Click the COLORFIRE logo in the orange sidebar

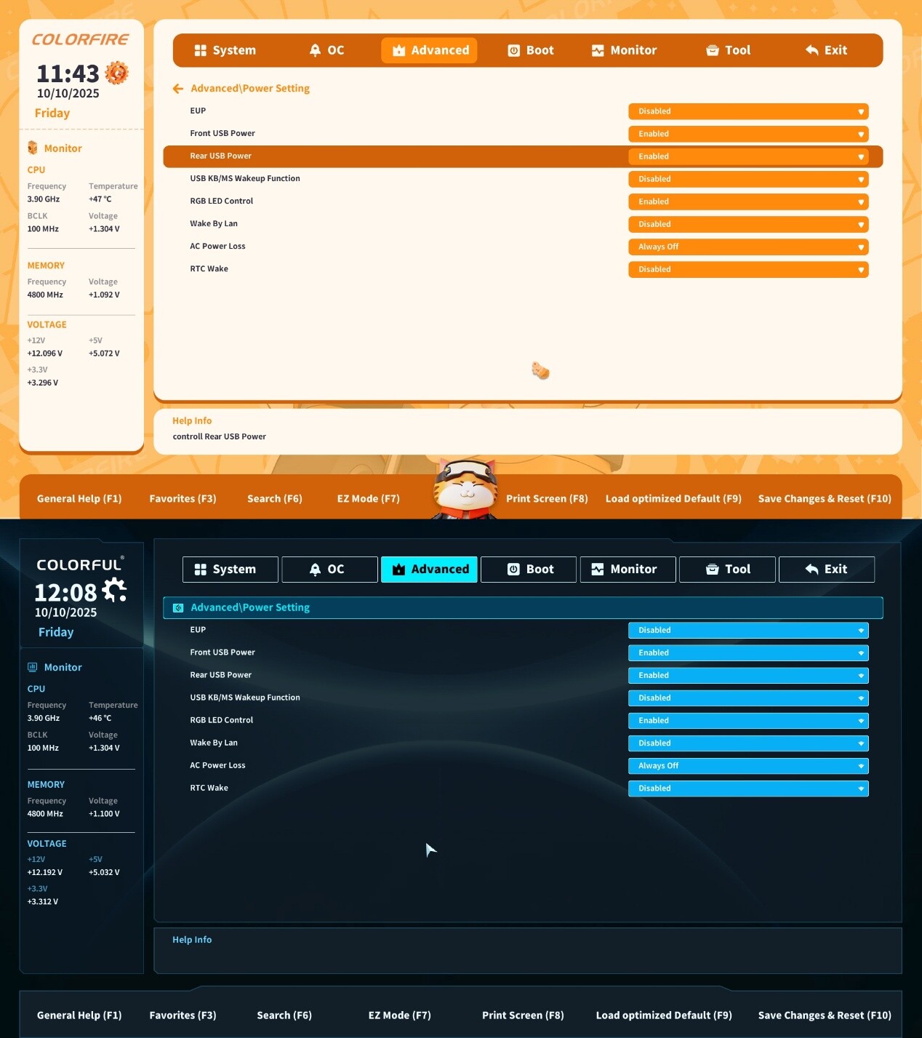point(80,39)
